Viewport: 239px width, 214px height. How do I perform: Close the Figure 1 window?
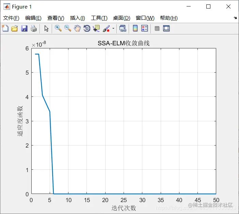228,6
